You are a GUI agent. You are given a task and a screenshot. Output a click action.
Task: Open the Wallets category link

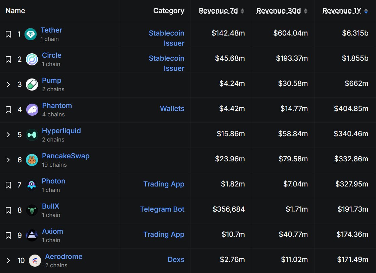(x=172, y=109)
